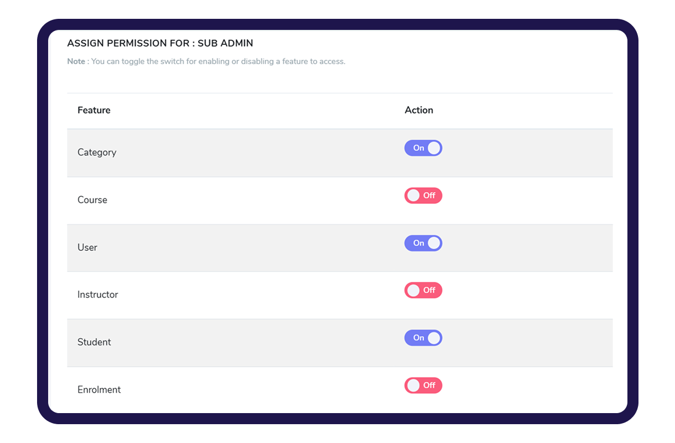The width and height of the screenshot is (675, 443).
Task: Click the Course feature label
Action: (92, 200)
